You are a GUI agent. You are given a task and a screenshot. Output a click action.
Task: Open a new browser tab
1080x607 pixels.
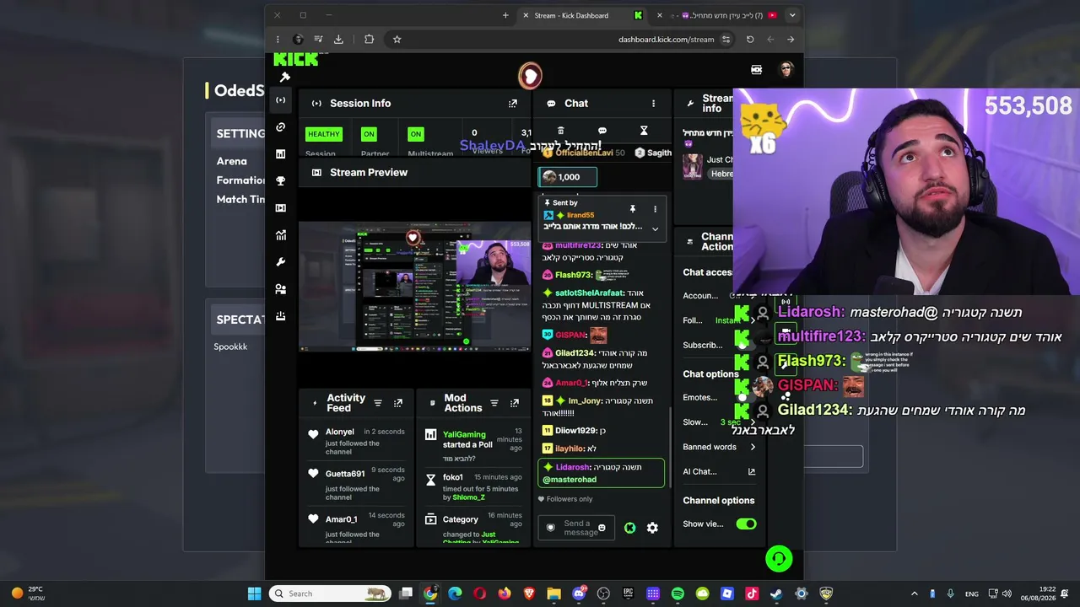point(505,15)
